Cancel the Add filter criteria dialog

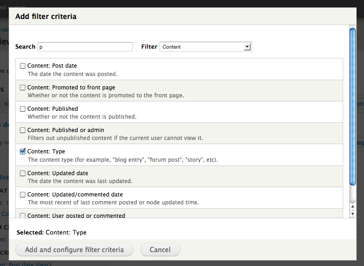pos(160,250)
